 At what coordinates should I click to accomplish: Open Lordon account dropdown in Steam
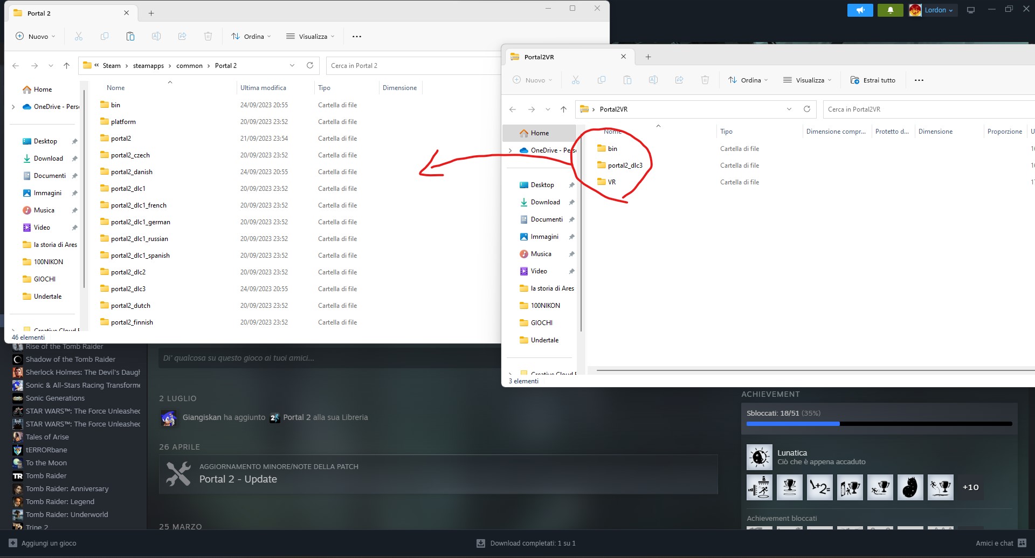pyautogui.click(x=933, y=10)
